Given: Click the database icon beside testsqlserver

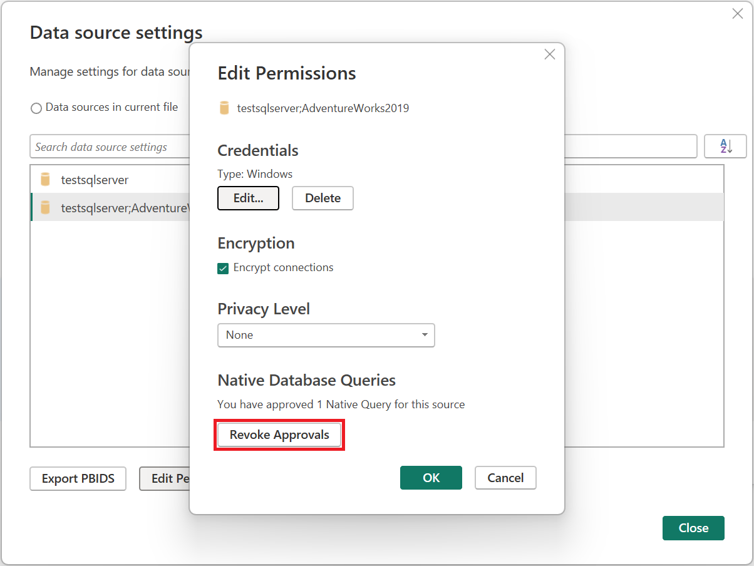Looking at the screenshot, I should (44, 179).
